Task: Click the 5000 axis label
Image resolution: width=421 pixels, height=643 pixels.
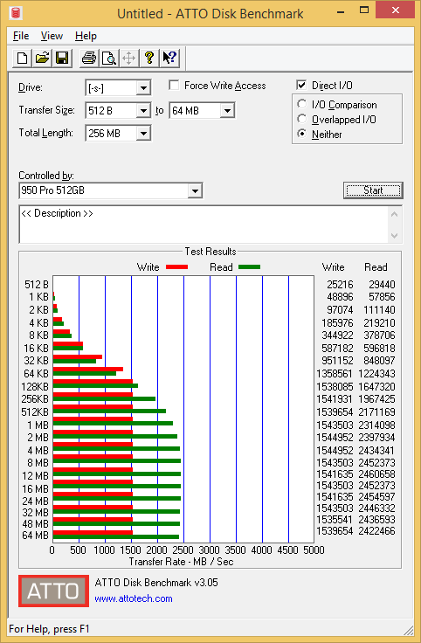Action: tap(314, 550)
